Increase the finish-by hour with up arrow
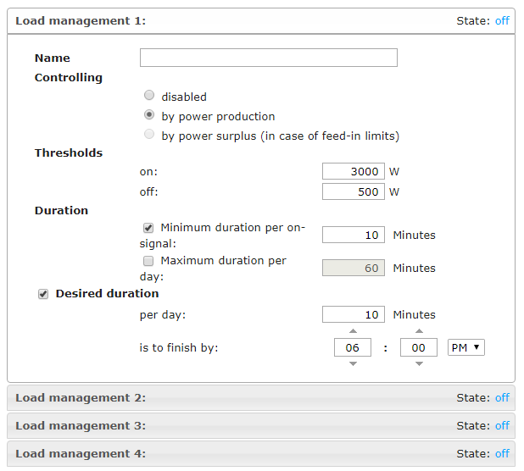 pos(354,331)
